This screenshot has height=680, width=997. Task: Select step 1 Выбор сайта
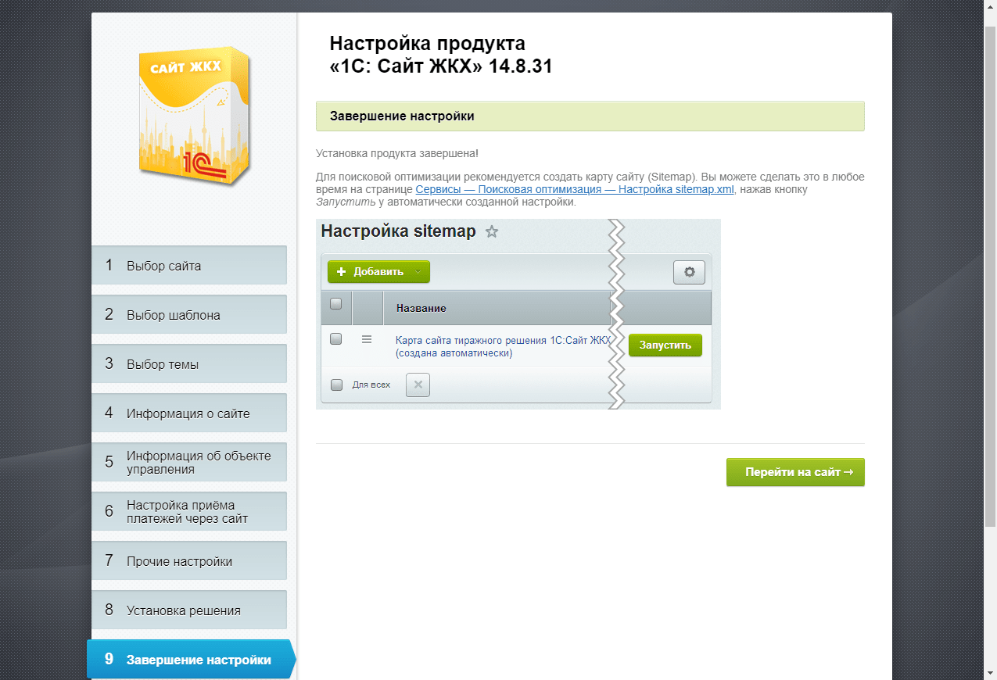[x=188, y=266]
